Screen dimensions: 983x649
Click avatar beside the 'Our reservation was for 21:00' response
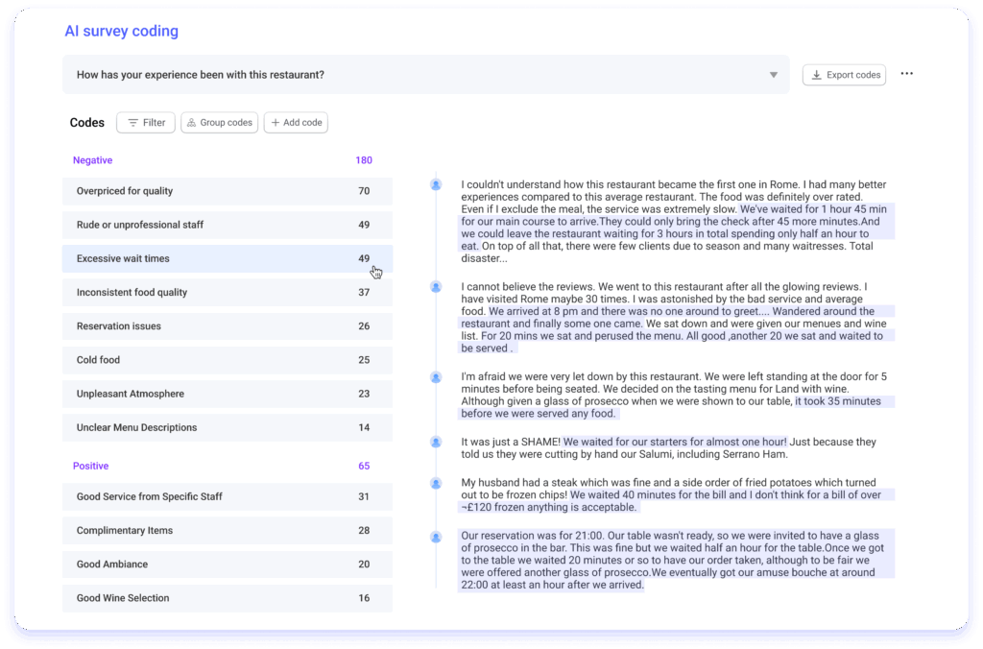[436, 537]
